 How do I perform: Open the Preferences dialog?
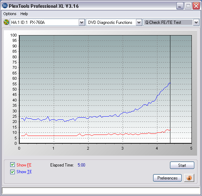[x=167, y=178]
